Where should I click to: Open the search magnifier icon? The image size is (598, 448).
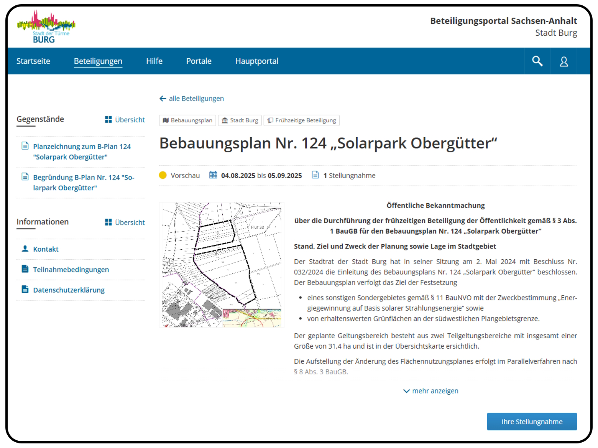point(537,61)
